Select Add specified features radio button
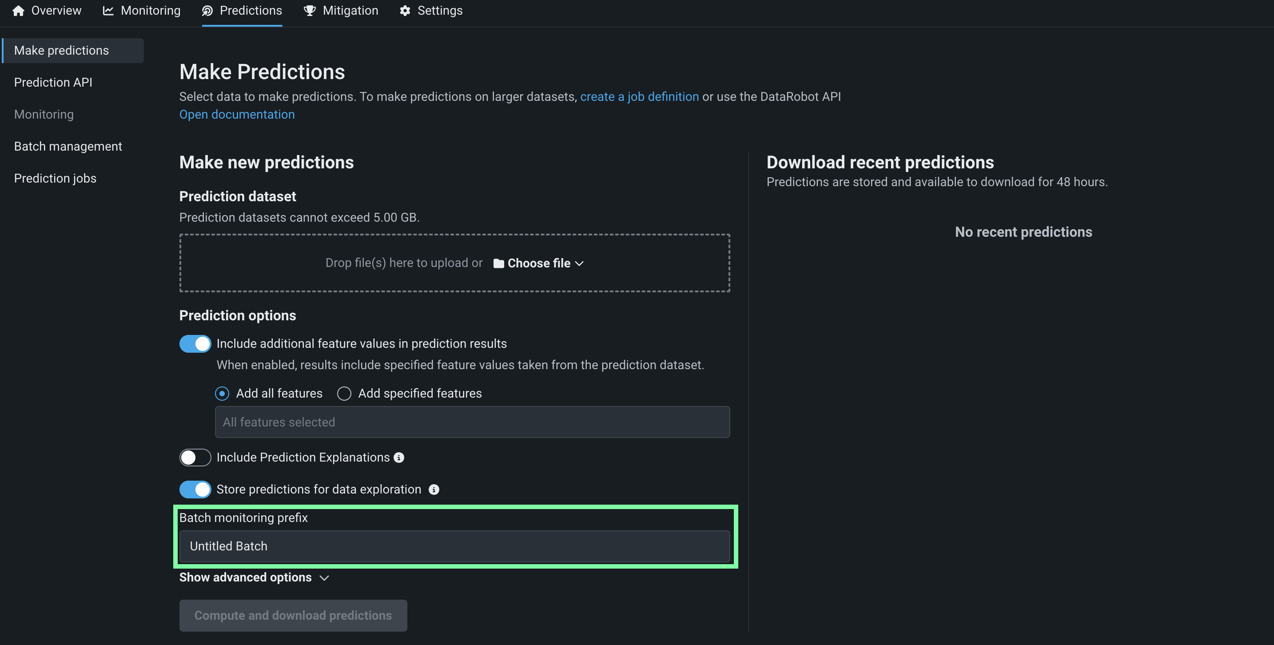The image size is (1274, 645). click(x=344, y=393)
